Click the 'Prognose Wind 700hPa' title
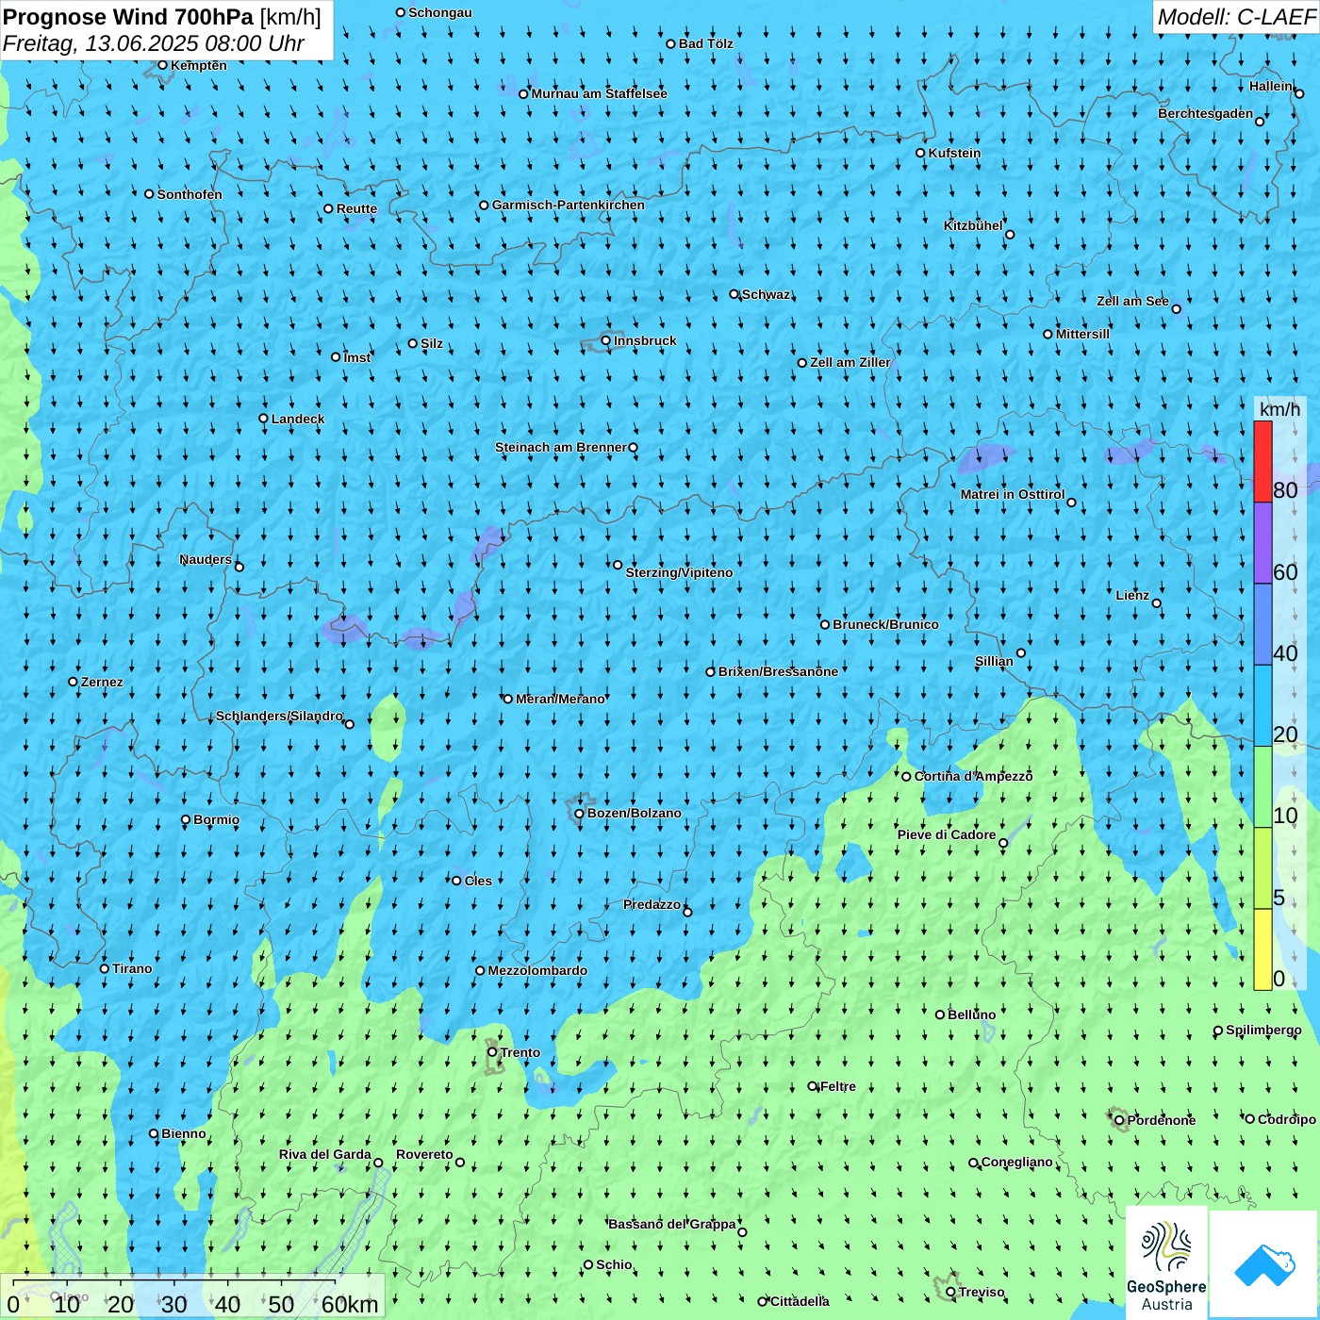Viewport: 1320px width, 1320px height. tap(128, 16)
